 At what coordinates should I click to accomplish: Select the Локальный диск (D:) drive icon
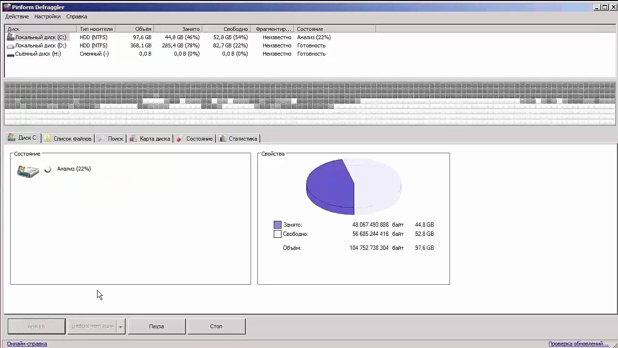click(x=10, y=45)
